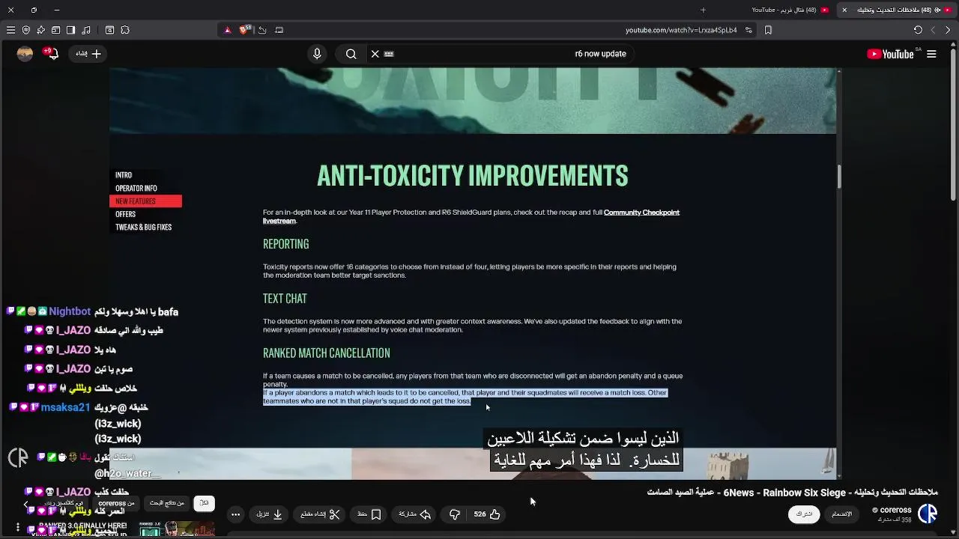Open more actions three-dots menu under video

pos(235,514)
